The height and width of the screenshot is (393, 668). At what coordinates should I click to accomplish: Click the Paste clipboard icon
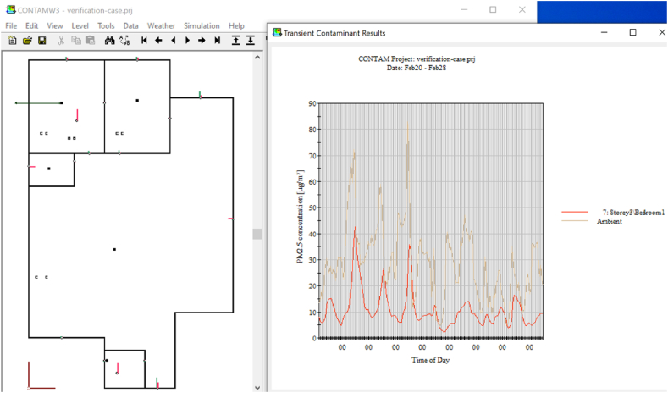91,41
